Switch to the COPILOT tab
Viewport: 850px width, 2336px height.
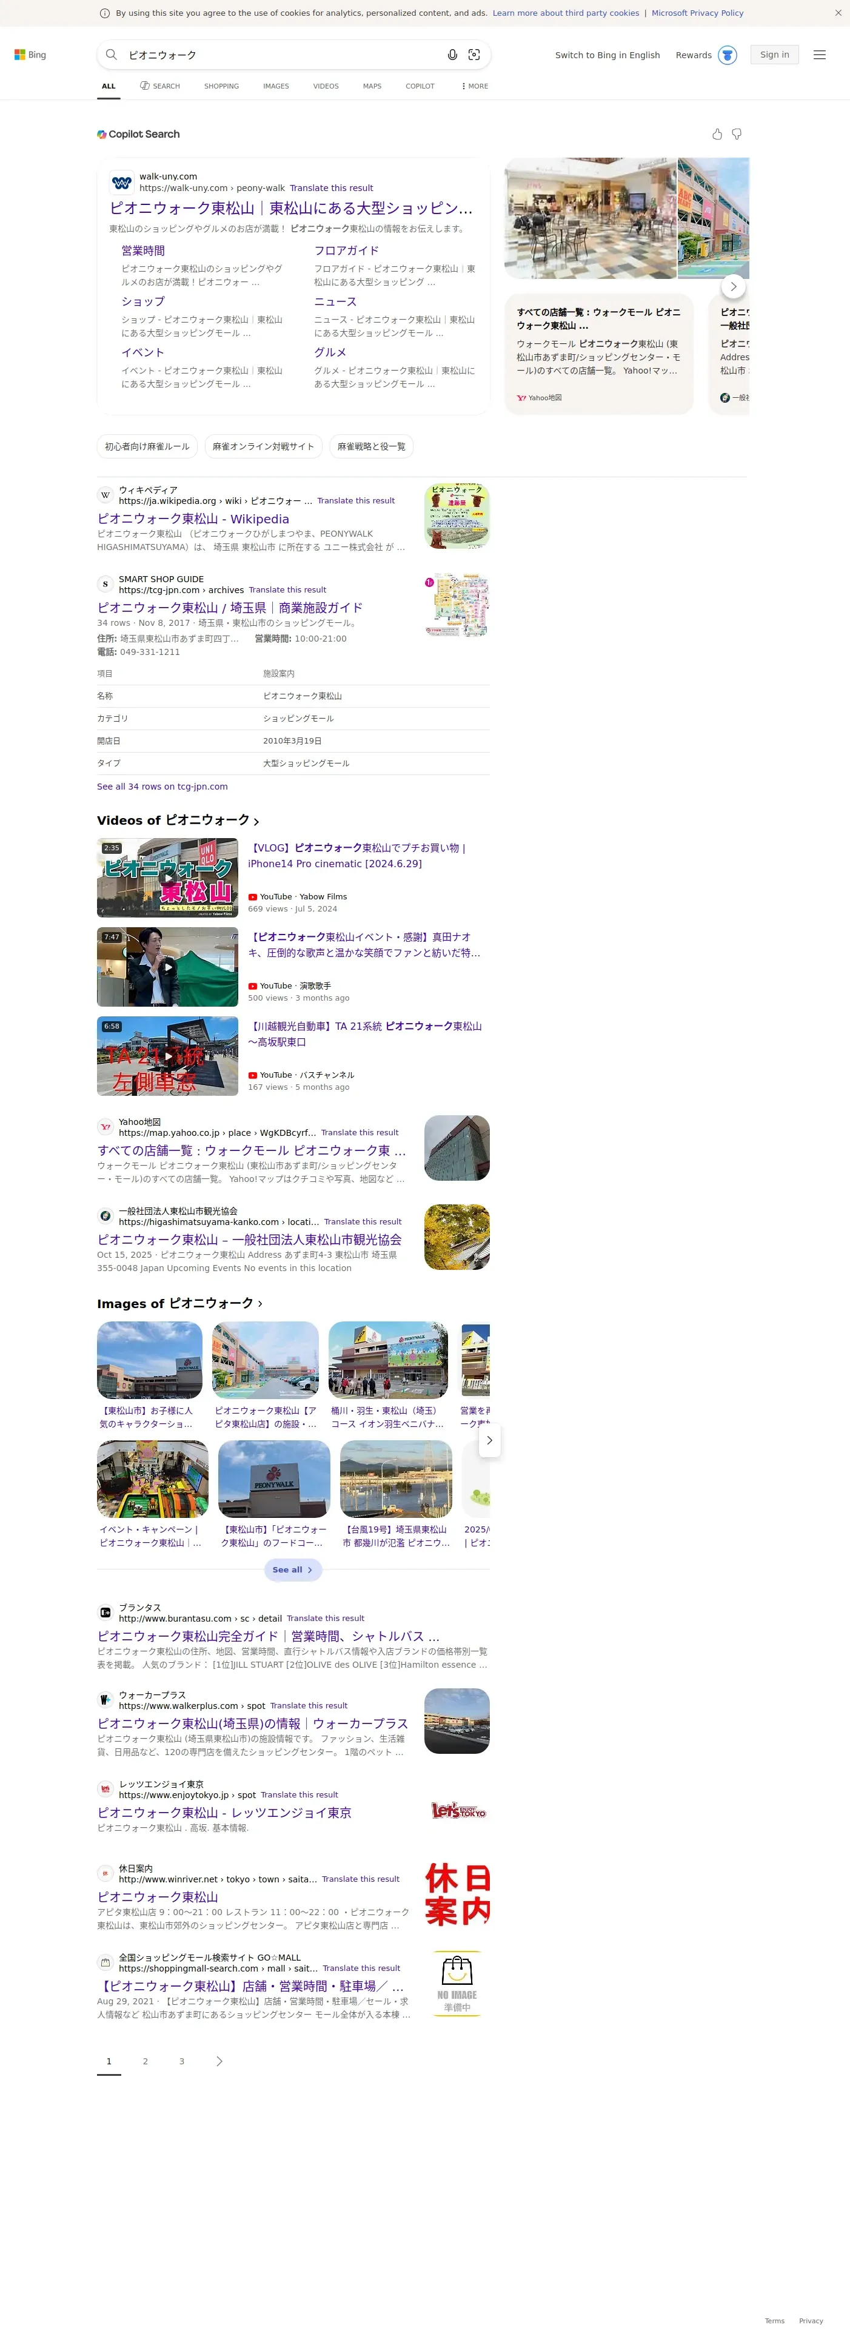coord(420,86)
